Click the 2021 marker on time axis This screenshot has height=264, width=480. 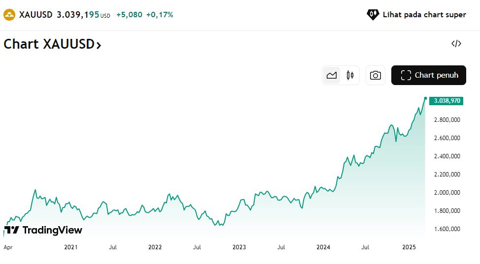(71, 247)
